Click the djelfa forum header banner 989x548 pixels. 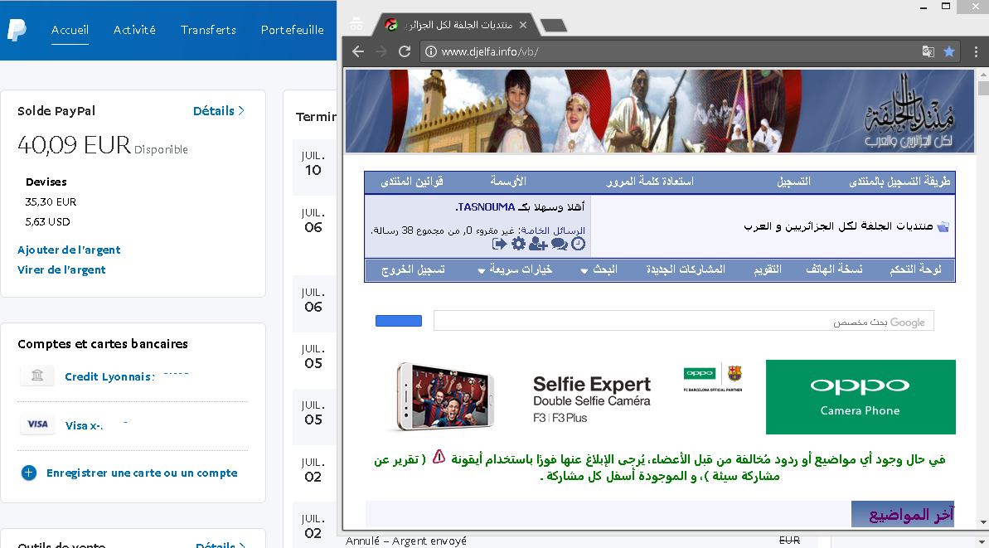[x=660, y=111]
